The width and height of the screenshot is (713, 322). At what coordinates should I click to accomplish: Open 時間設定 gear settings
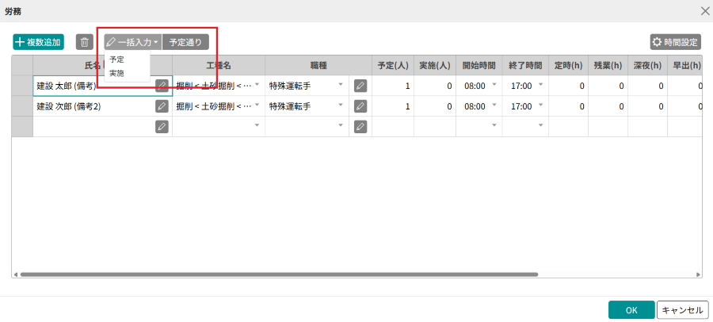[675, 42]
